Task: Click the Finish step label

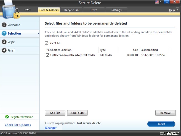Action: 11,51
